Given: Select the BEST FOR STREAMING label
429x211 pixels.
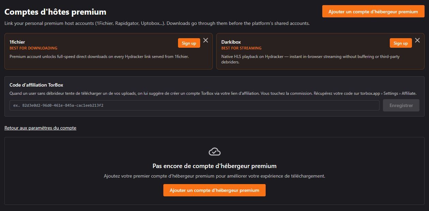Looking at the screenshot, I should pos(241,48).
